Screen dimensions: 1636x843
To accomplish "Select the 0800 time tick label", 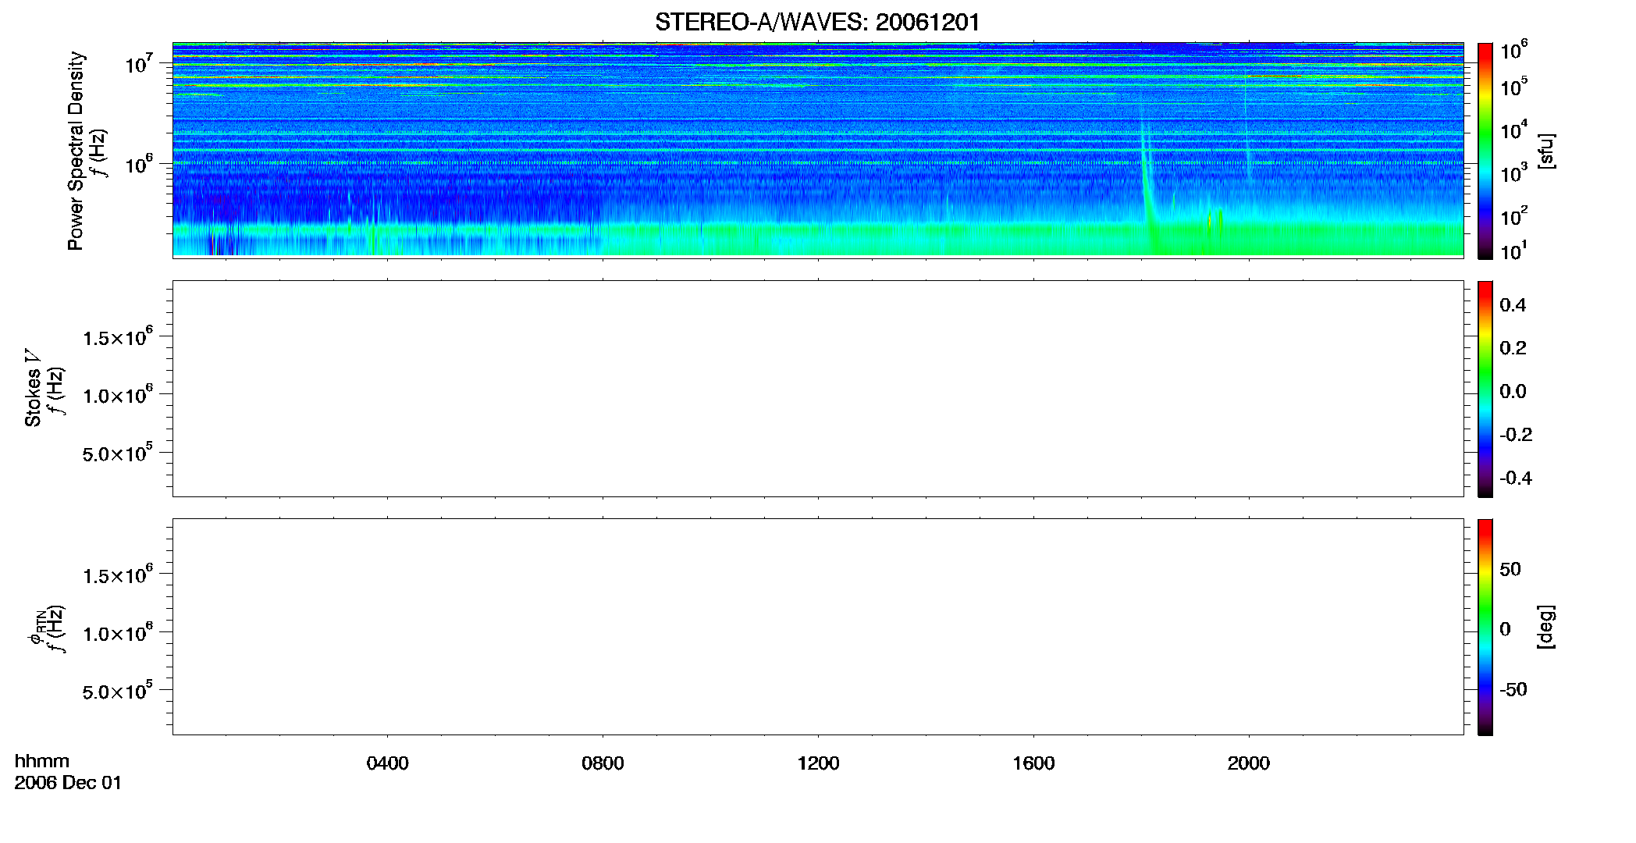I will pos(603,763).
